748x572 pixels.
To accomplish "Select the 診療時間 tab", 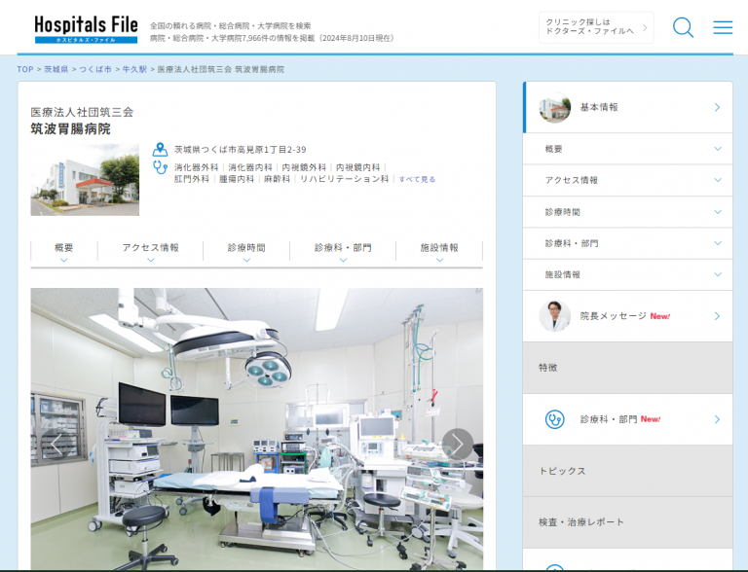I will (246, 251).
